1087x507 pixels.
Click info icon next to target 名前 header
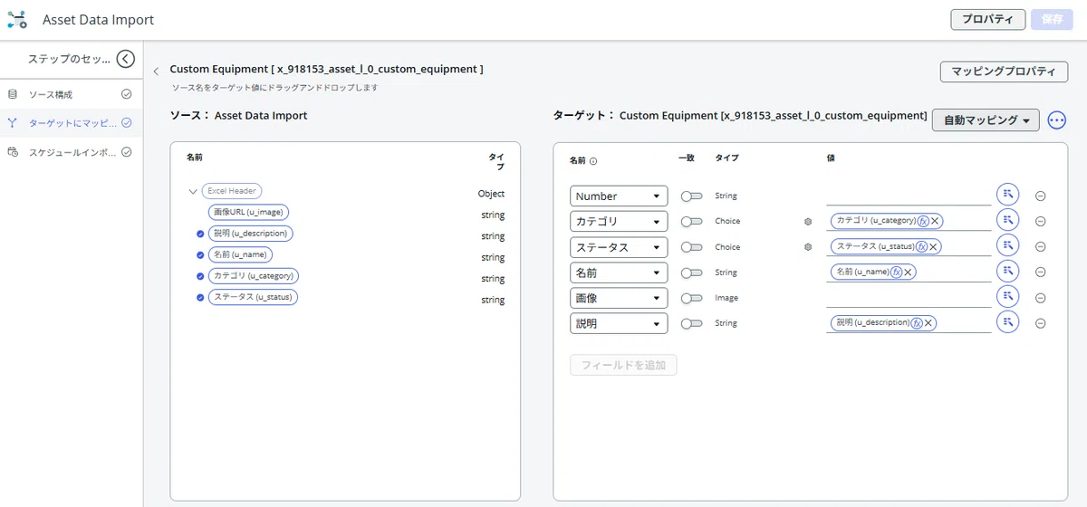tap(593, 161)
